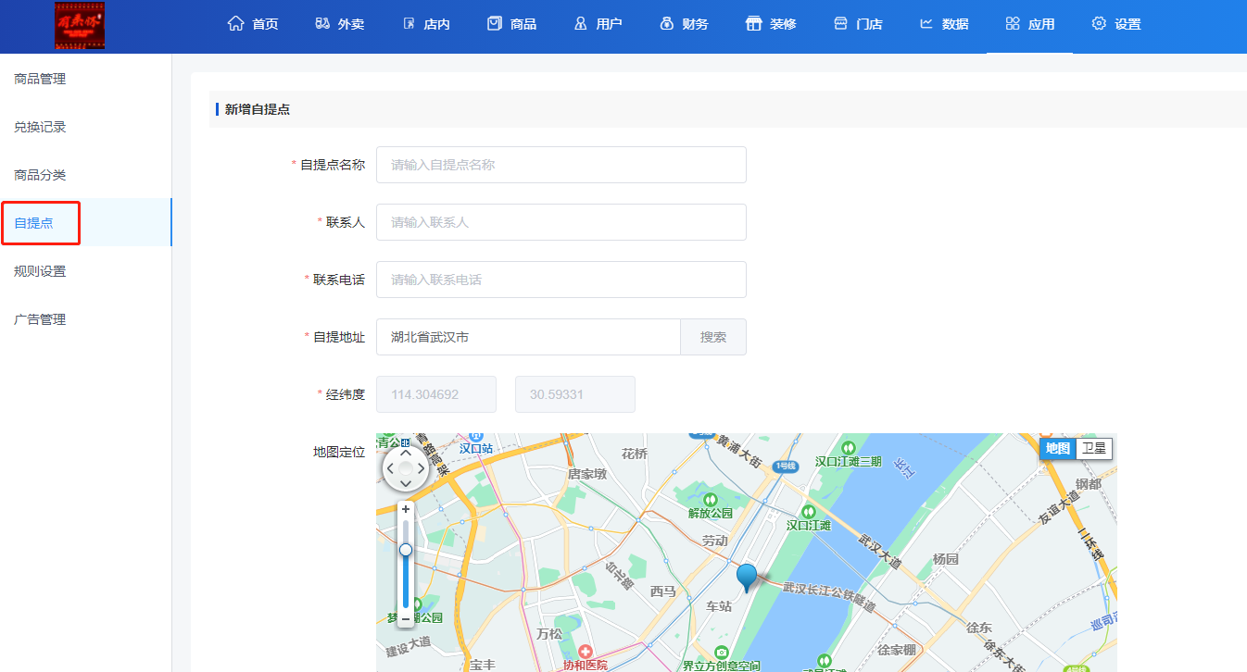Click the shop logo thumbnail
1247x672 pixels.
click(x=80, y=26)
